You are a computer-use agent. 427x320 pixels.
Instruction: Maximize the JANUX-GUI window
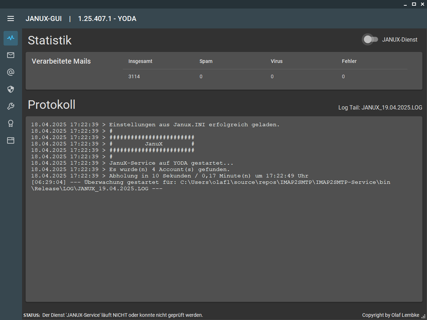tap(414, 4)
